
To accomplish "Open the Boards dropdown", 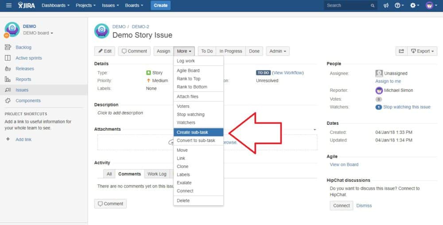I will click(x=134, y=5).
